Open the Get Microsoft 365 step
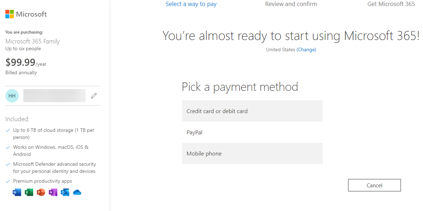 [x=391, y=4]
